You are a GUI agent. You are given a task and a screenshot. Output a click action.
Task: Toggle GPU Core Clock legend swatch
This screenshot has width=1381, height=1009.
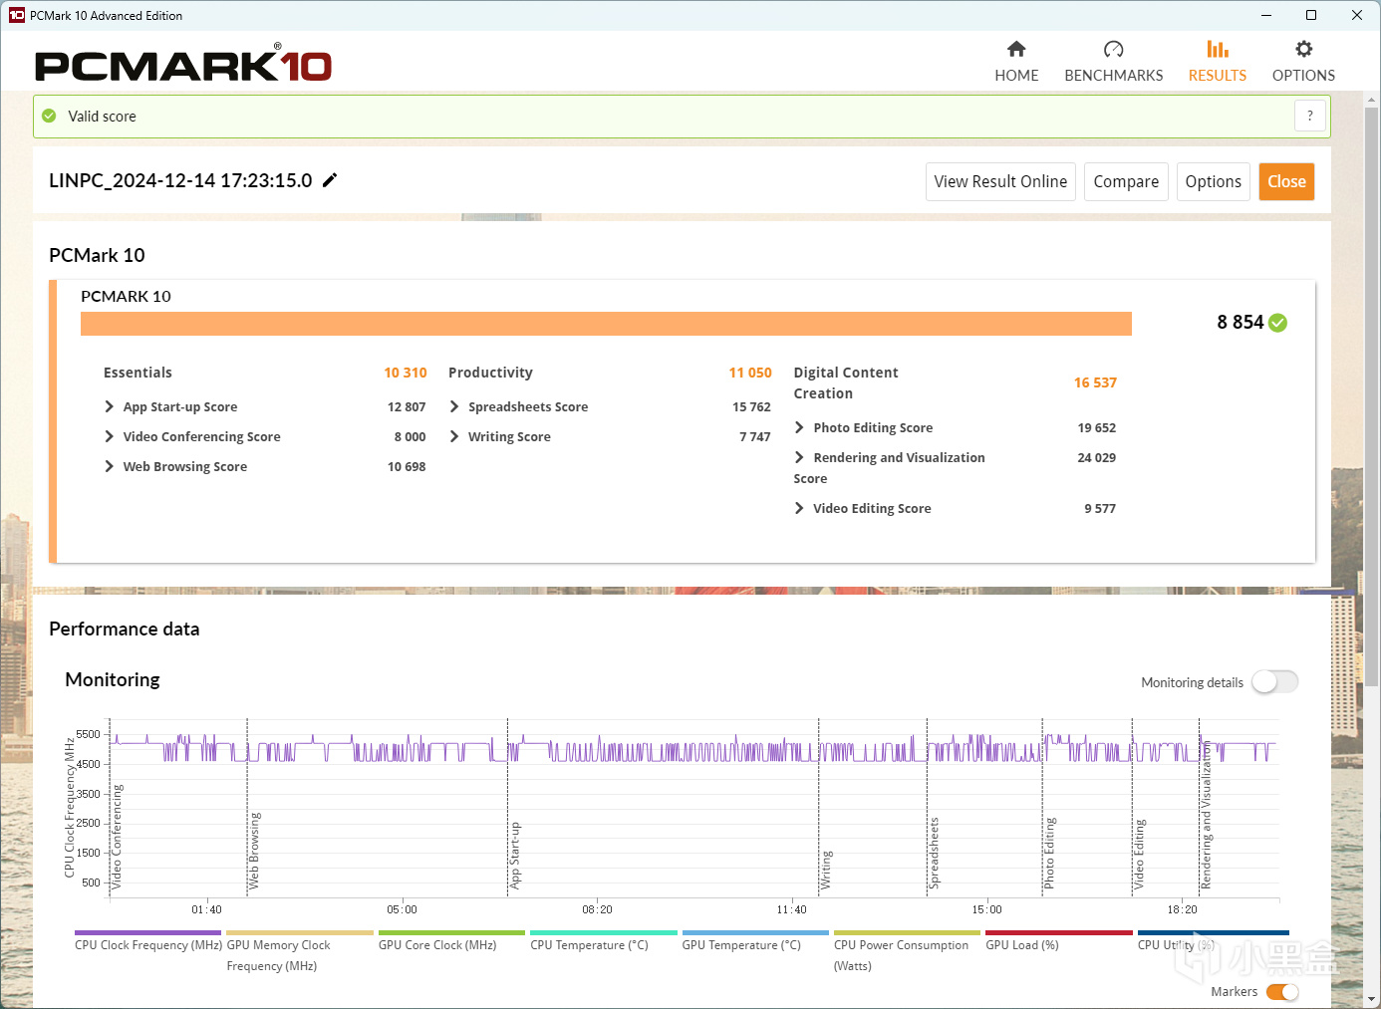[451, 933]
